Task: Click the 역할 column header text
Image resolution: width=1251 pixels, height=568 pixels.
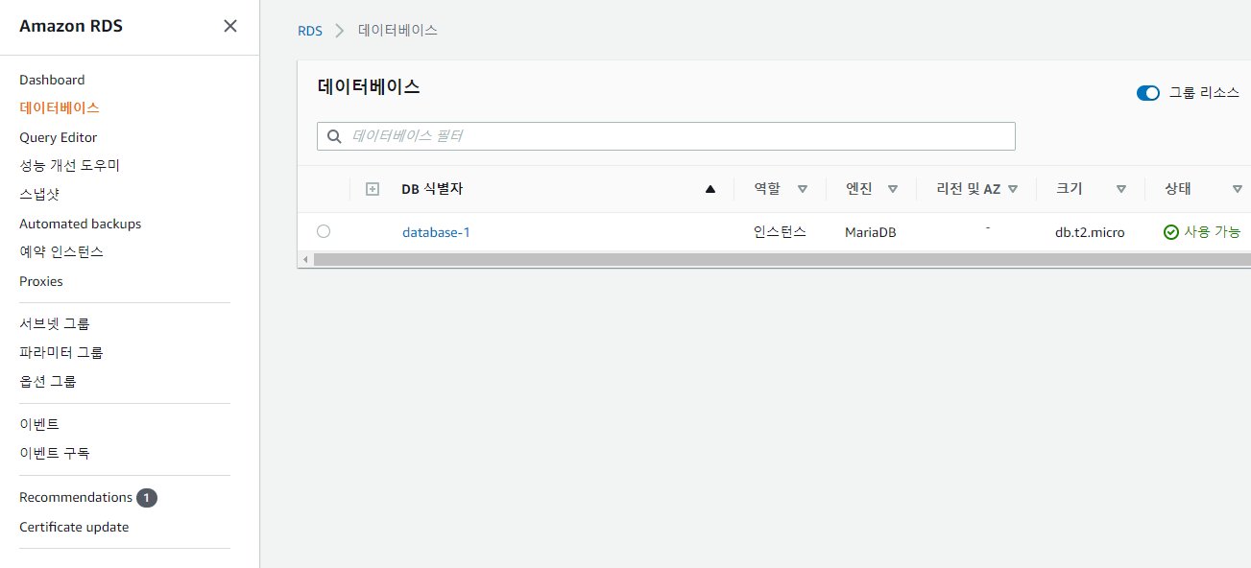Action: (767, 189)
